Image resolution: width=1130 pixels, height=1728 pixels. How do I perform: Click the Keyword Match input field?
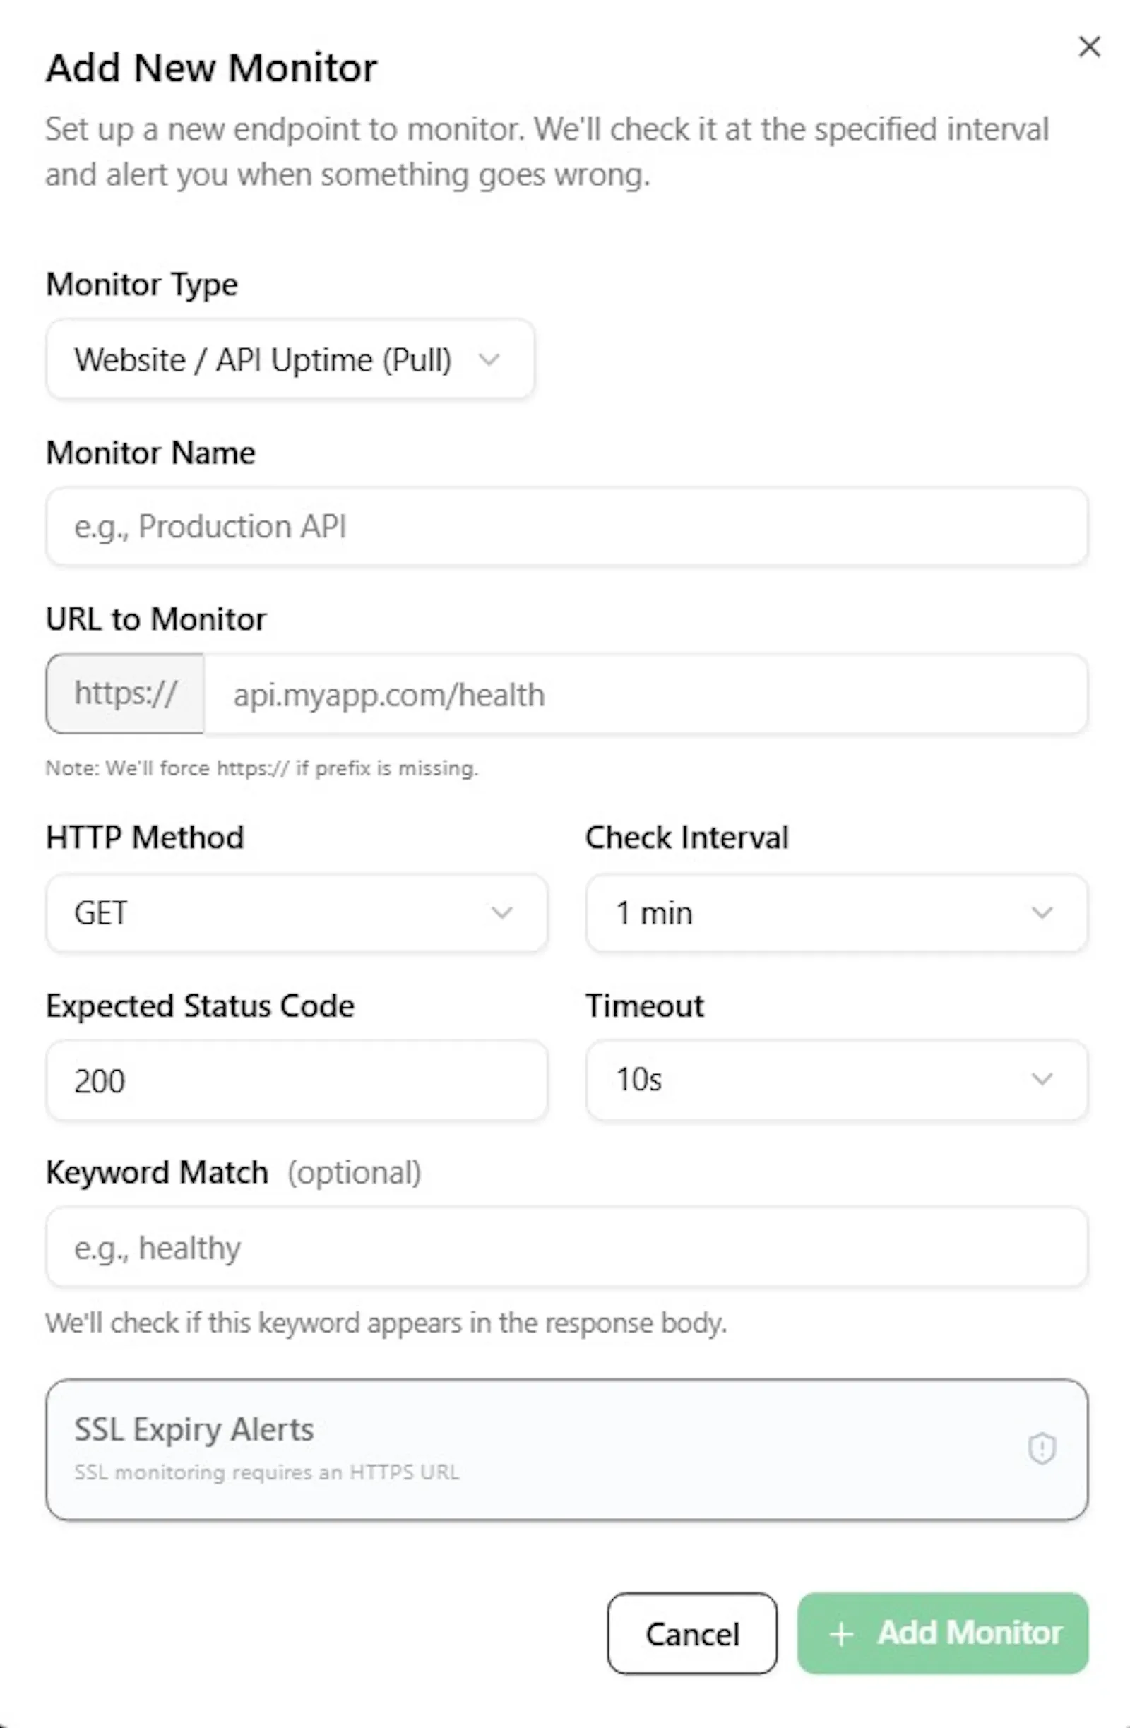[566, 1247]
